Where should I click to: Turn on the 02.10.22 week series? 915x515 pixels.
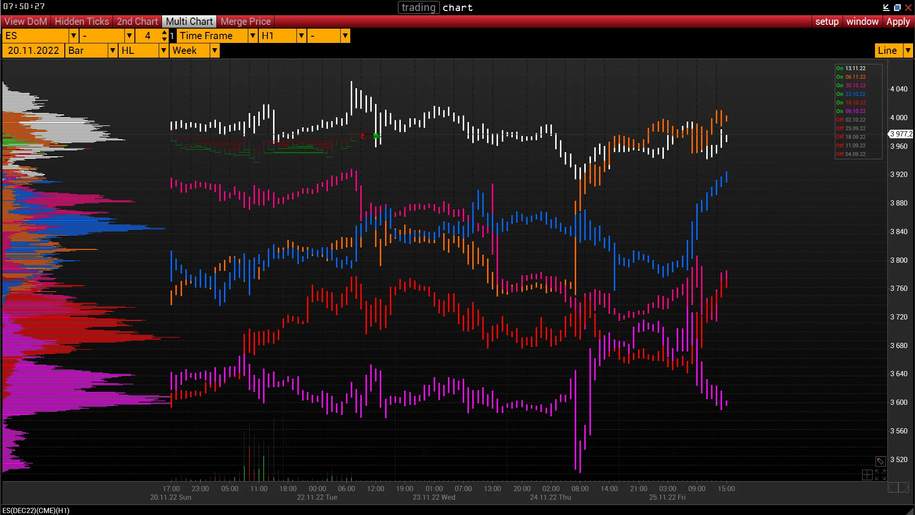[x=851, y=120]
